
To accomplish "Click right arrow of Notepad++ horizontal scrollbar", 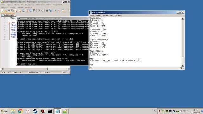I will (69, 69).
